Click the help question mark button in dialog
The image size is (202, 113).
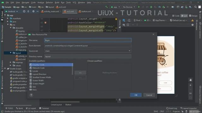(31, 95)
